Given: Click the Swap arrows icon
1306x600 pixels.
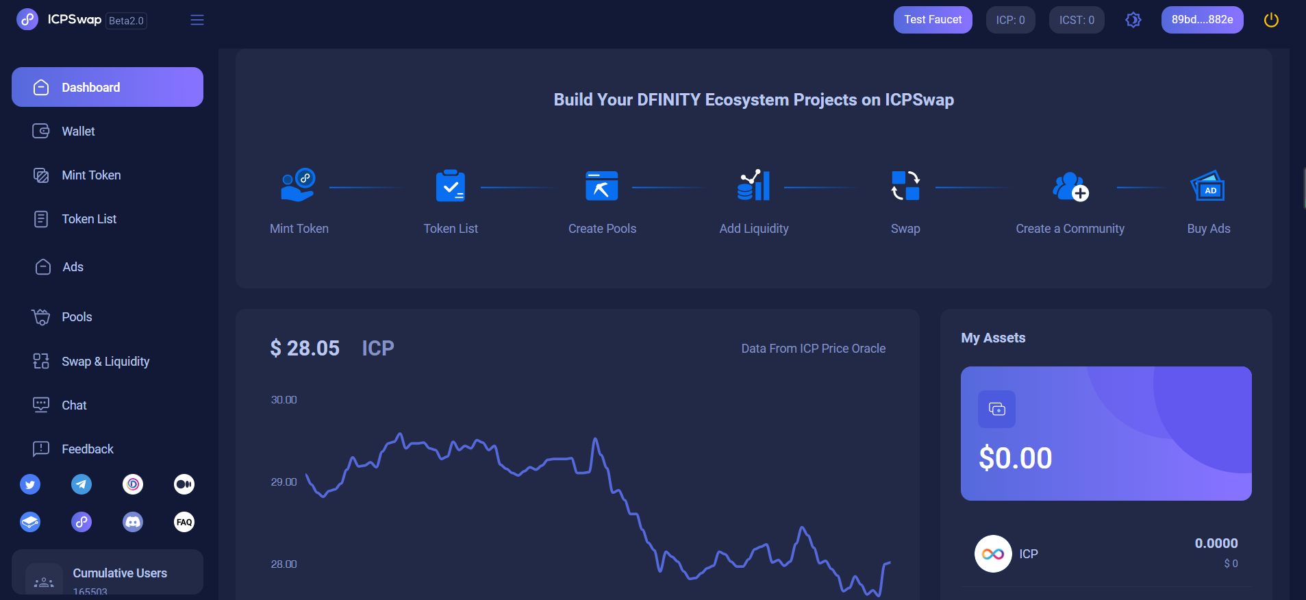Looking at the screenshot, I should (x=905, y=186).
